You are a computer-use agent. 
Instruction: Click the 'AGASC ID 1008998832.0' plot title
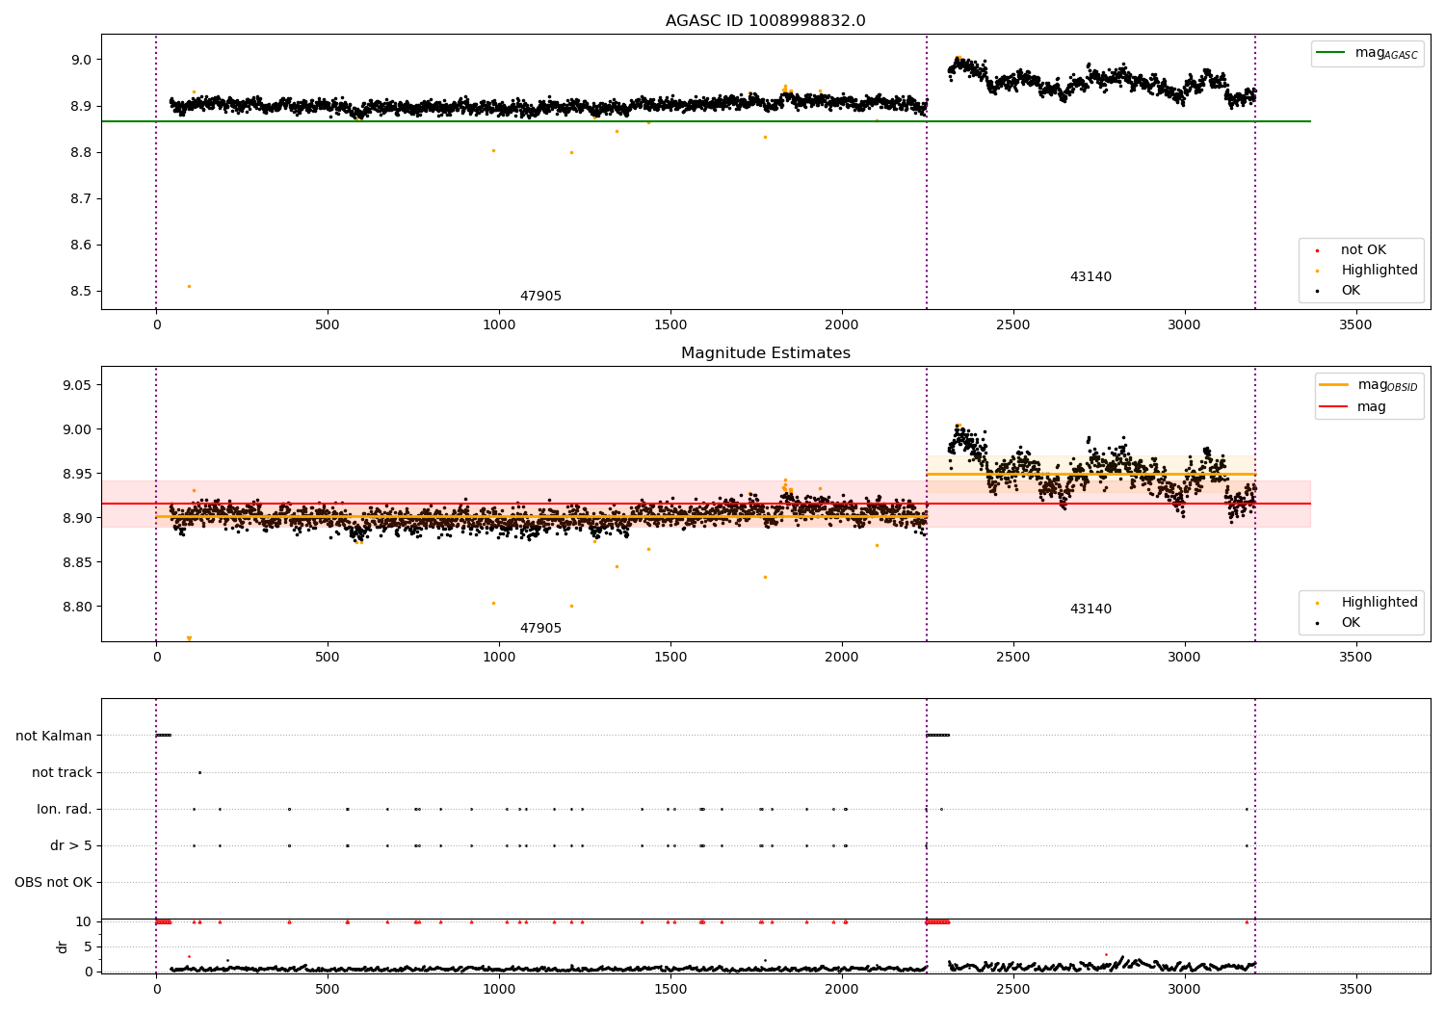coord(765,21)
